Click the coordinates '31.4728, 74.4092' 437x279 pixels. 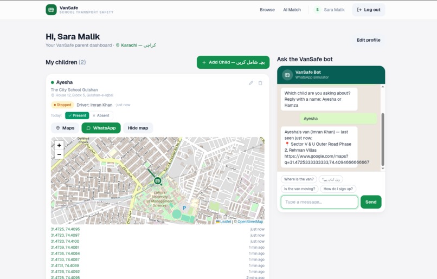tap(65, 272)
